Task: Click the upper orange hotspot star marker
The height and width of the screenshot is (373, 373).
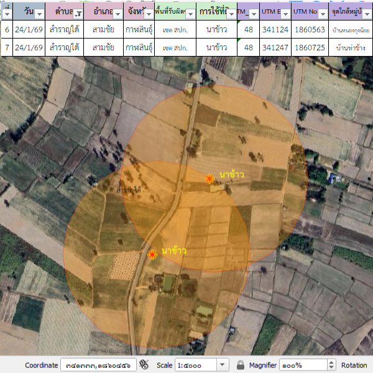Action: pyautogui.click(x=210, y=179)
